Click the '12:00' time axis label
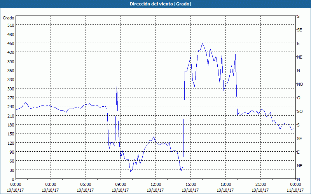 pos(155,185)
